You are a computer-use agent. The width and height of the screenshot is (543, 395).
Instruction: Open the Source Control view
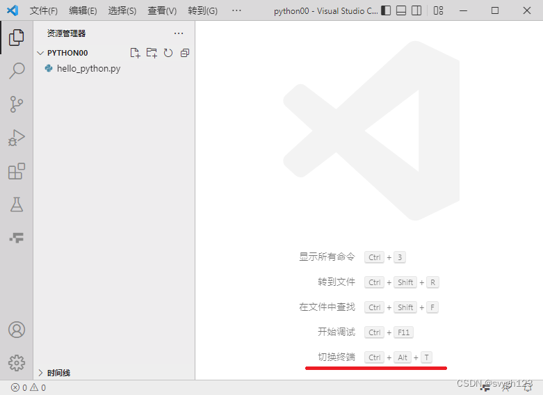click(16, 104)
